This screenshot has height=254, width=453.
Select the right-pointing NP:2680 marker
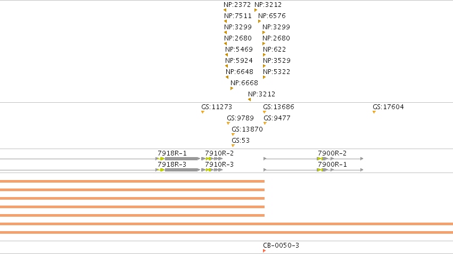pos(264,44)
